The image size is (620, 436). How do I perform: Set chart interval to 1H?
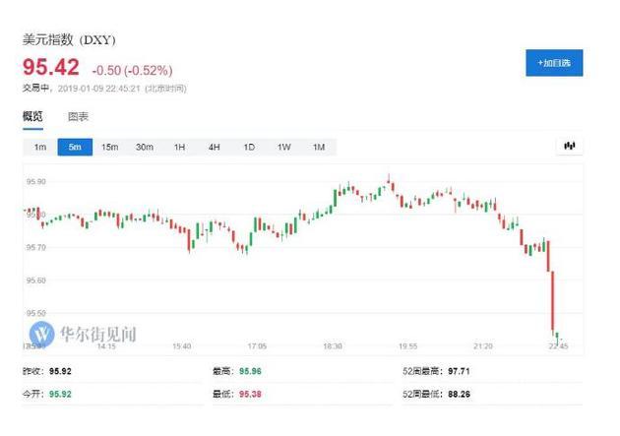pyautogui.click(x=179, y=147)
